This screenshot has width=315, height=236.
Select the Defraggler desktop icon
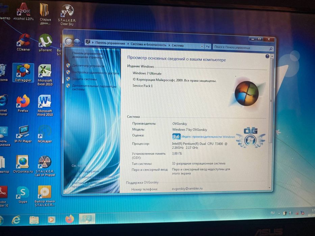(x=23, y=73)
